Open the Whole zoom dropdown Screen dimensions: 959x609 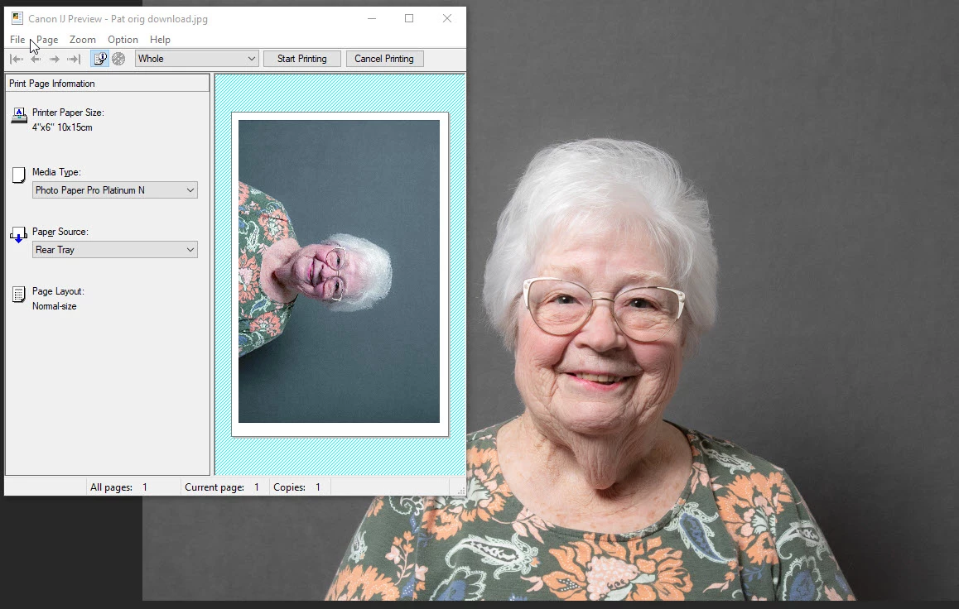196,59
